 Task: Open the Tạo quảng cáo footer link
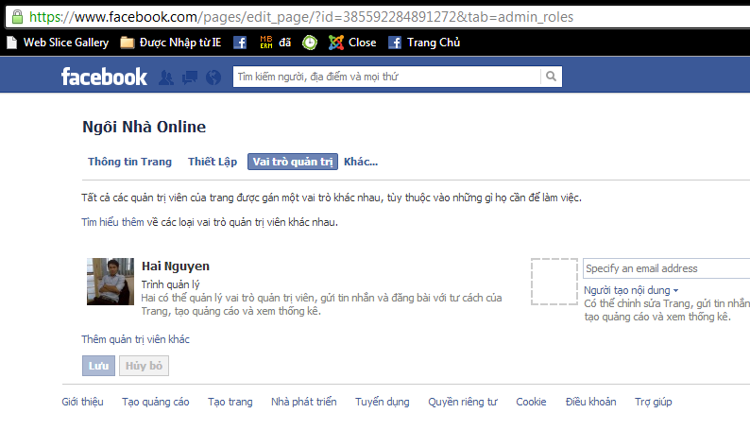[x=156, y=402]
